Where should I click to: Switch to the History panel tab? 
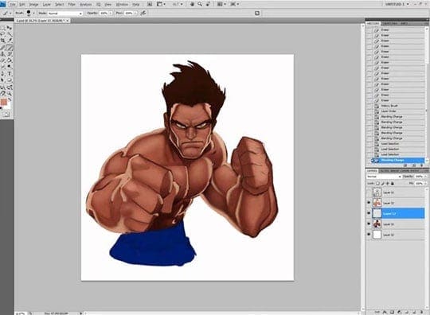(x=373, y=24)
